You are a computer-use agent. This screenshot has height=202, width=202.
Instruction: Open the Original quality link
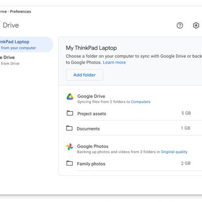point(174,152)
